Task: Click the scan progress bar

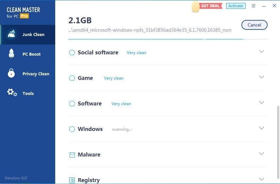Action: pyautogui.click(x=168, y=39)
